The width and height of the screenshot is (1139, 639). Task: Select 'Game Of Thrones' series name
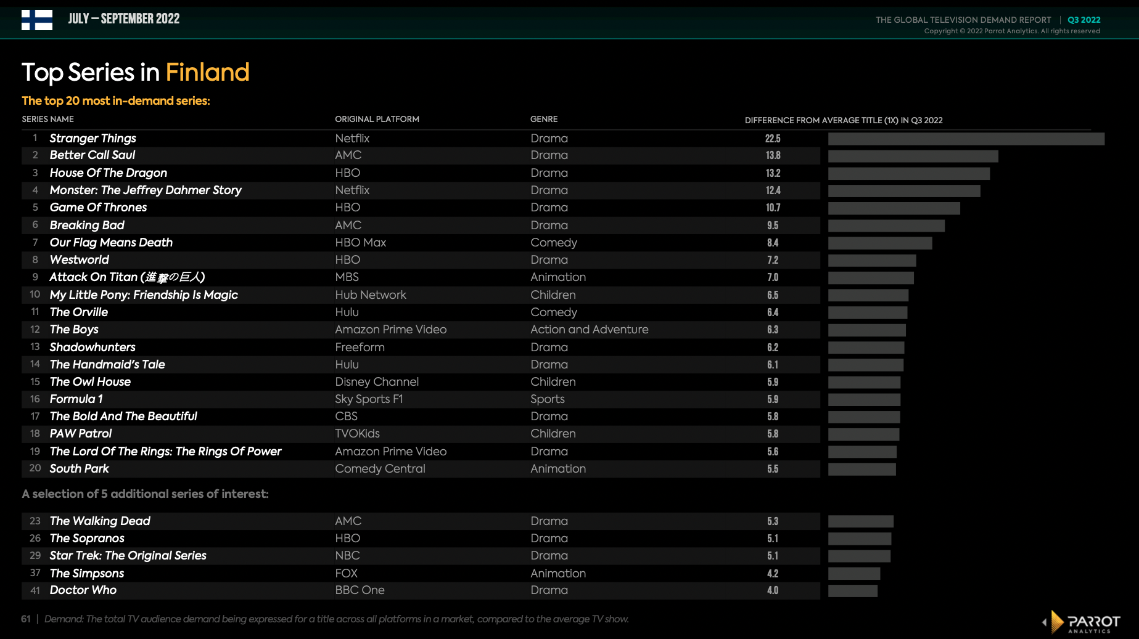pyautogui.click(x=98, y=208)
